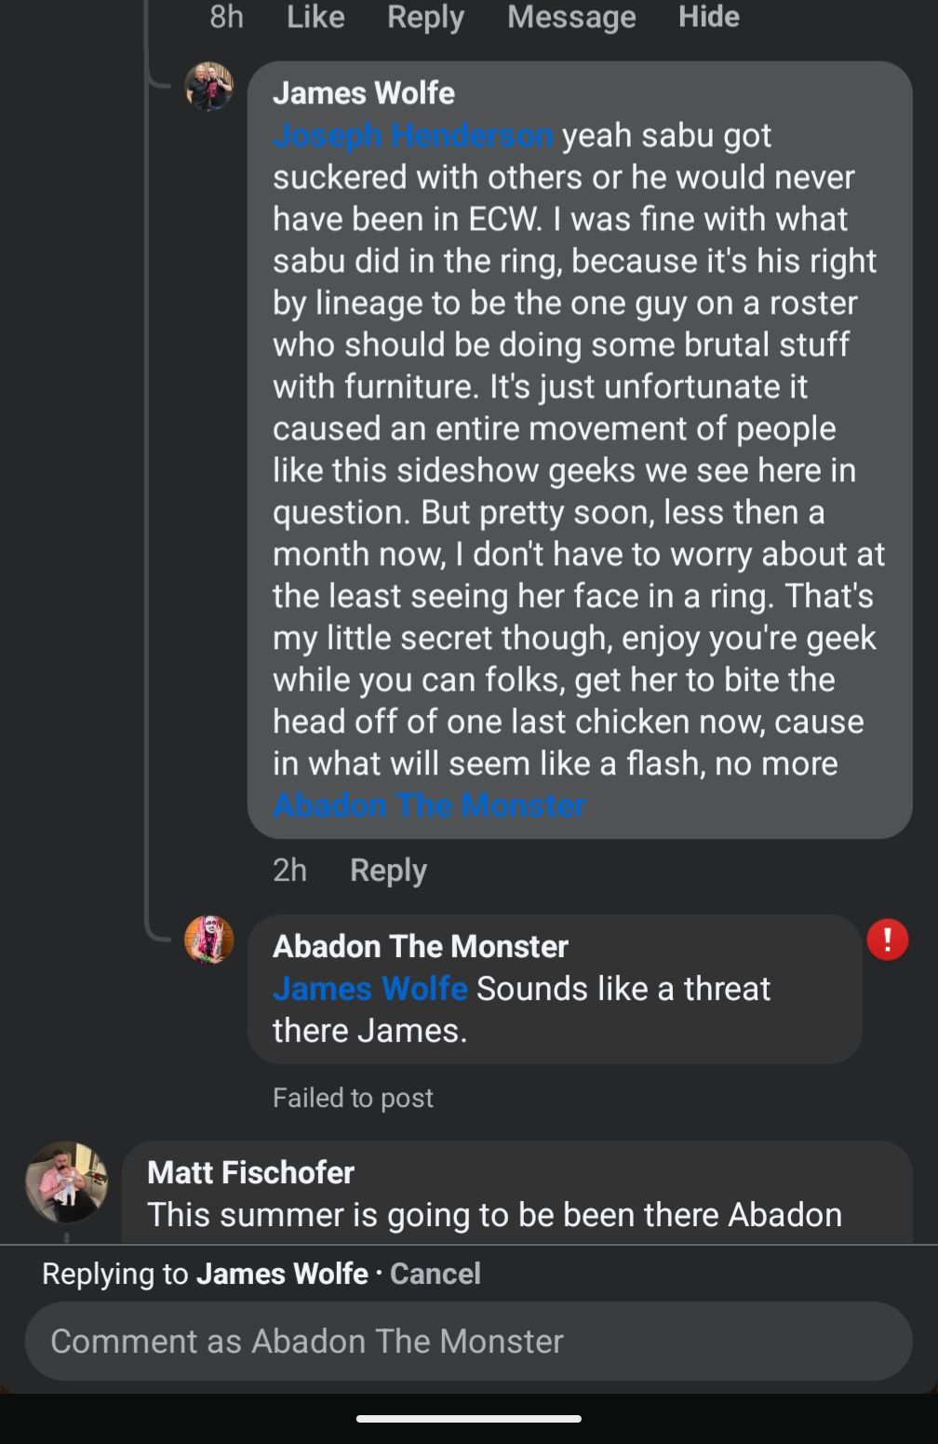Open Abadon The Monster's avatar
This screenshot has width=938, height=1444.
point(208,938)
